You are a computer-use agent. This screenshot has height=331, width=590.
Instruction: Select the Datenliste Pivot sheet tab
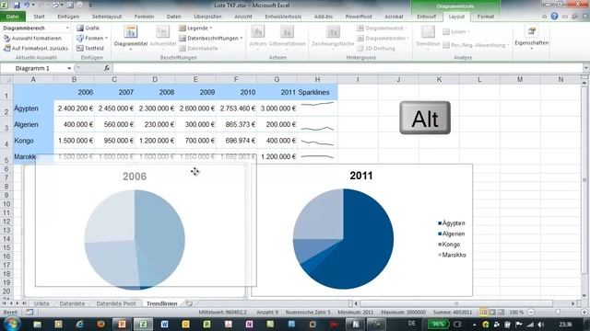116,303
